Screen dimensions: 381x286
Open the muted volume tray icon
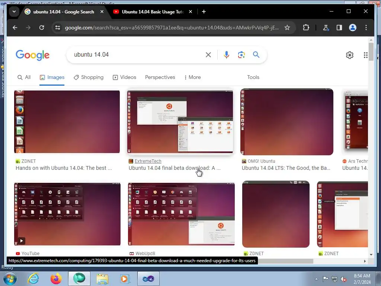343,279
